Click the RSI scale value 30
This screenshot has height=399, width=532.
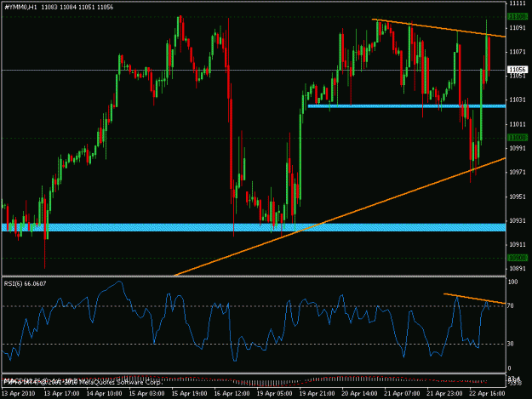click(511, 344)
